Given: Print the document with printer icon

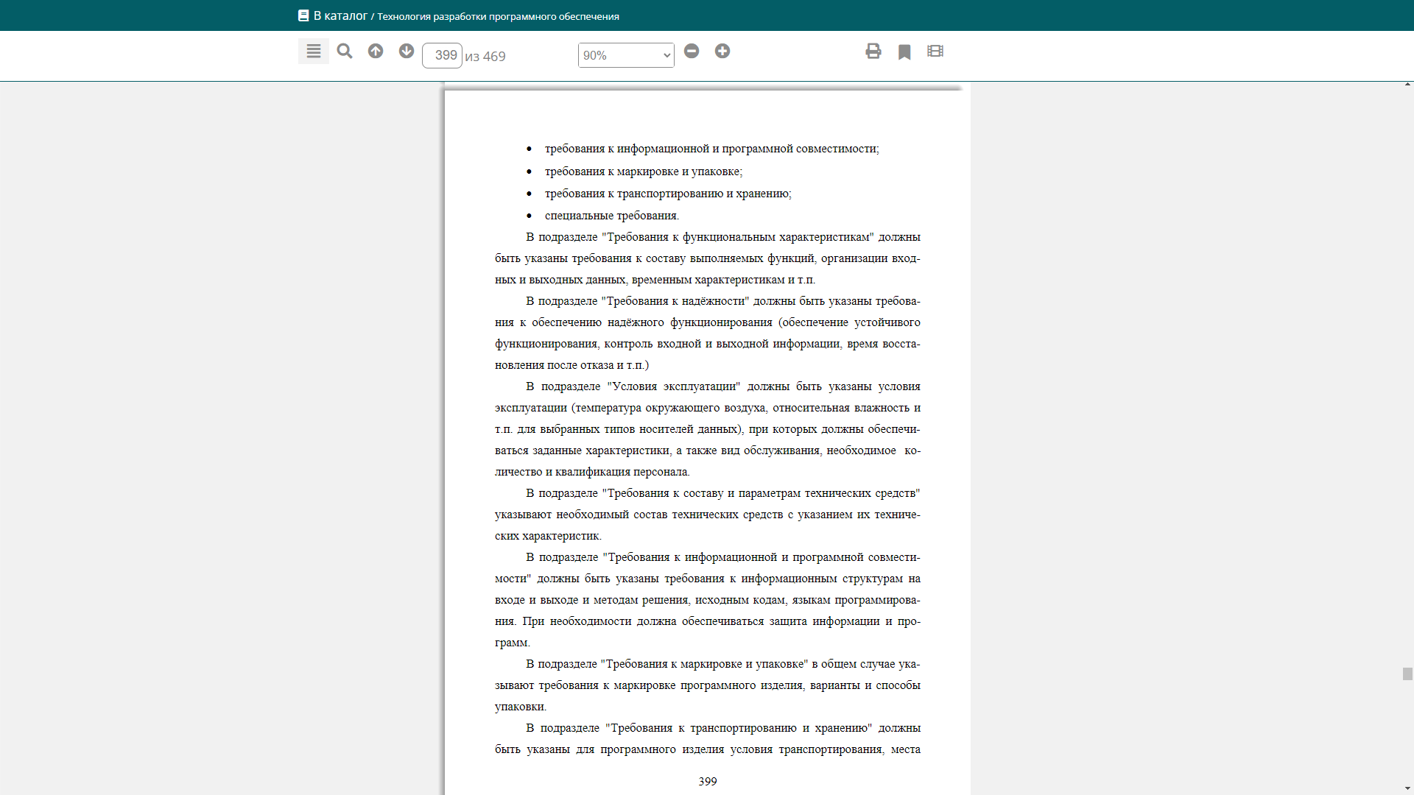Looking at the screenshot, I should pos(873,51).
